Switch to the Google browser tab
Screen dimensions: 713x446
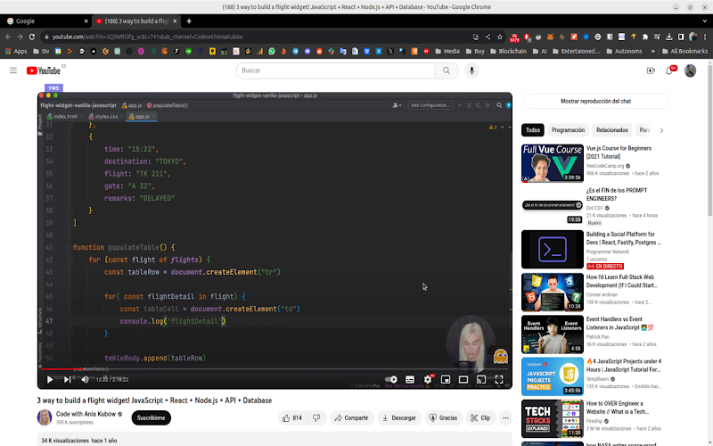[45, 21]
